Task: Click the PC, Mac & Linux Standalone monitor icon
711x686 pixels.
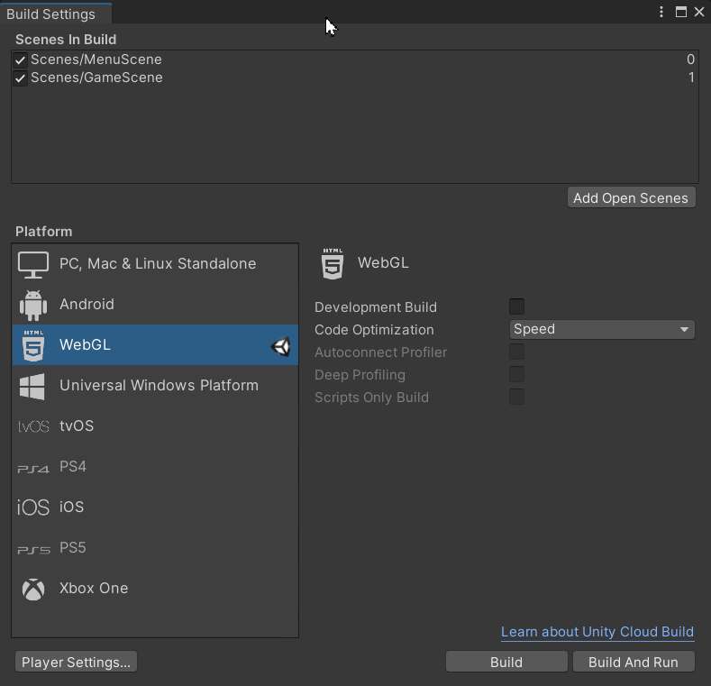Action: tap(33, 264)
